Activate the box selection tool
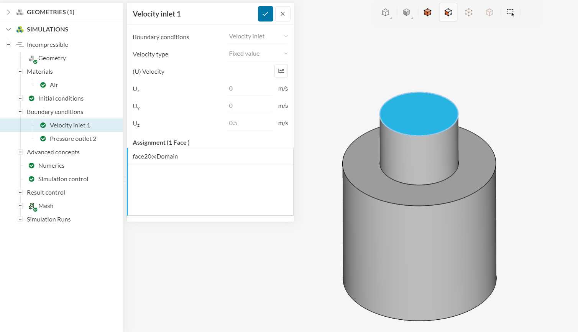578x332 pixels. (x=510, y=13)
